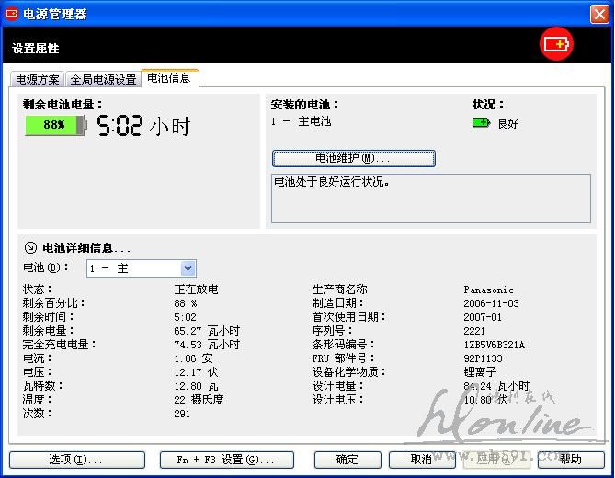Click the red battery logo icon
Image resolution: width=615 pixels, height=478 pixels.
556,44
